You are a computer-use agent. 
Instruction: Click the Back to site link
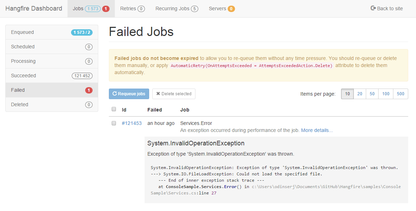pyautogui.click(x=387, y=8)
